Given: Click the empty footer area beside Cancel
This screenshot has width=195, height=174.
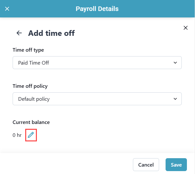Looking at the screenshot, I should (x=65, y=165).
